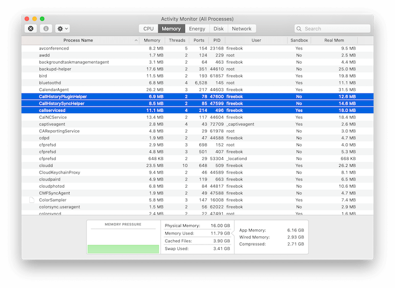Select the CalendarAgent process row

[x=197, y=90]
